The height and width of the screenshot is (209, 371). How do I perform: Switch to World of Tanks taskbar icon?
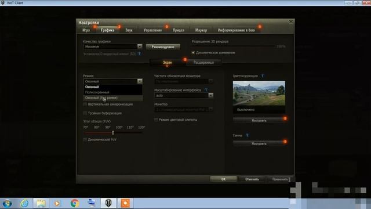point(108,204)
